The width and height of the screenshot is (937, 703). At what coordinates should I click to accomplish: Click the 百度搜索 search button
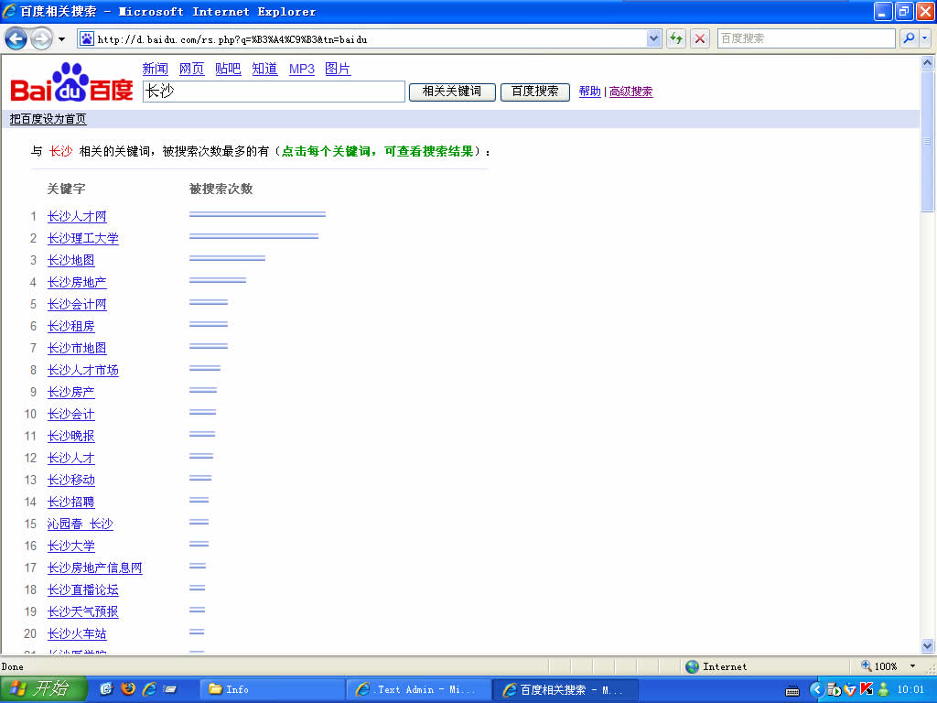534,92
